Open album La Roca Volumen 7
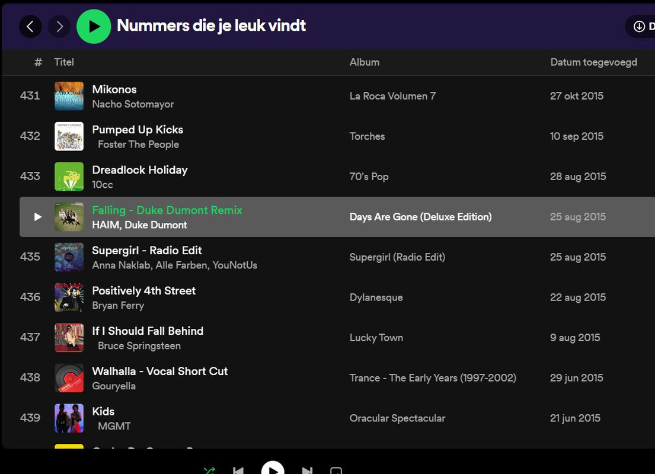Viewport: 655px width, 474px height. (x=392, y=96)
